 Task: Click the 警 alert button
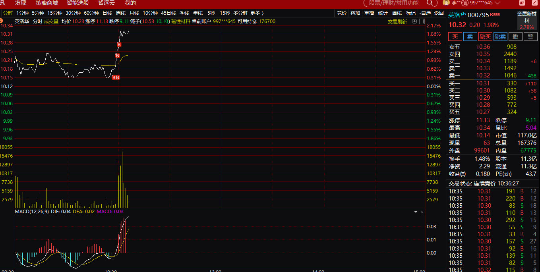coord(530,37)
